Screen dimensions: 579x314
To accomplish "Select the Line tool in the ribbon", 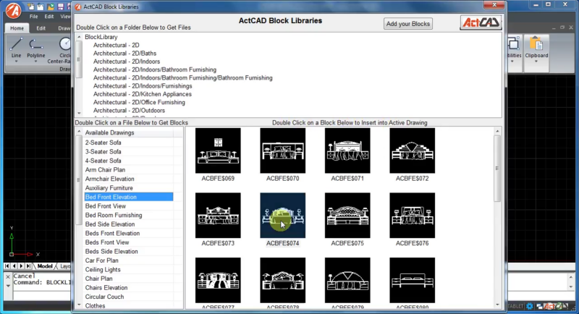I will 16,48.
